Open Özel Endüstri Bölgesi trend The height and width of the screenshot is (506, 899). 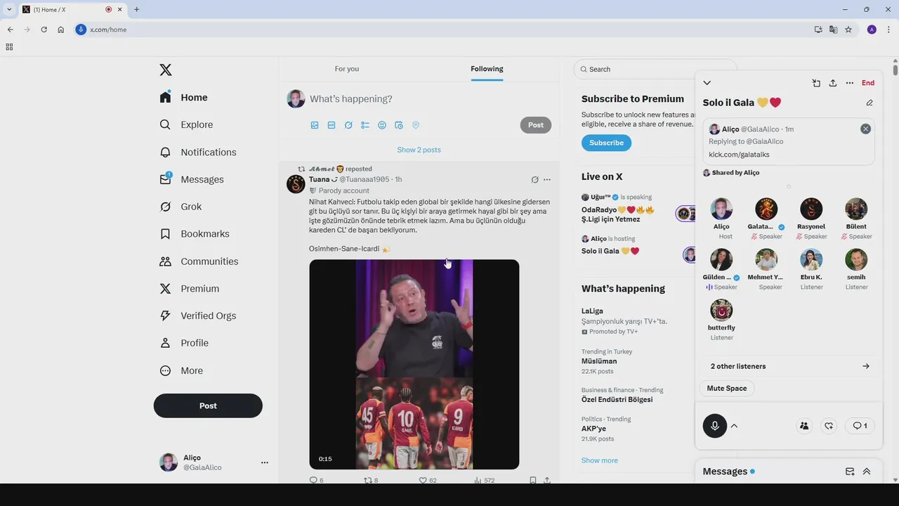click(x=617, y=399)
